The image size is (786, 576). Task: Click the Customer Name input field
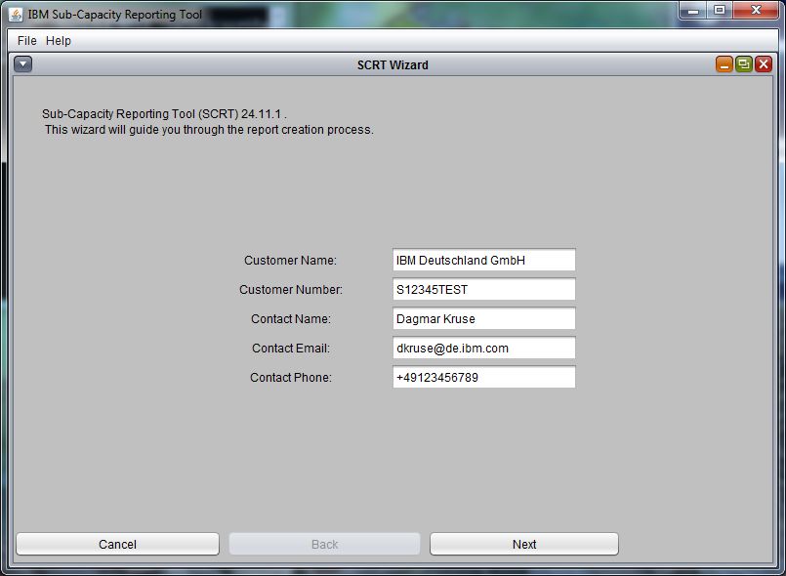[x=483, y=261]
